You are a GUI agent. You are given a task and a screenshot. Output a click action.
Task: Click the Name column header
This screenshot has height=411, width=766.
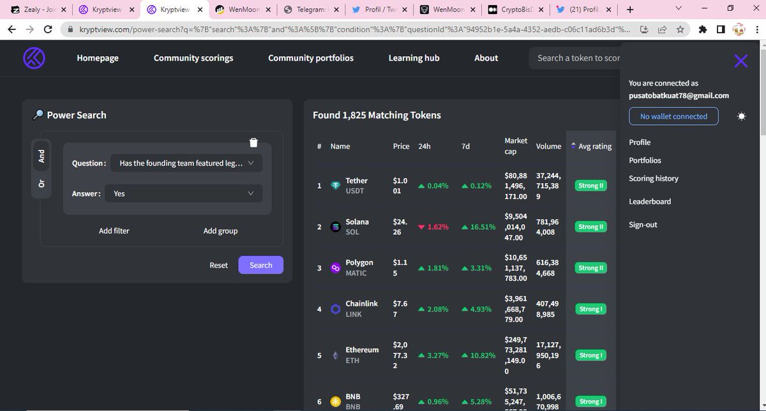click(x=340, y=146)
